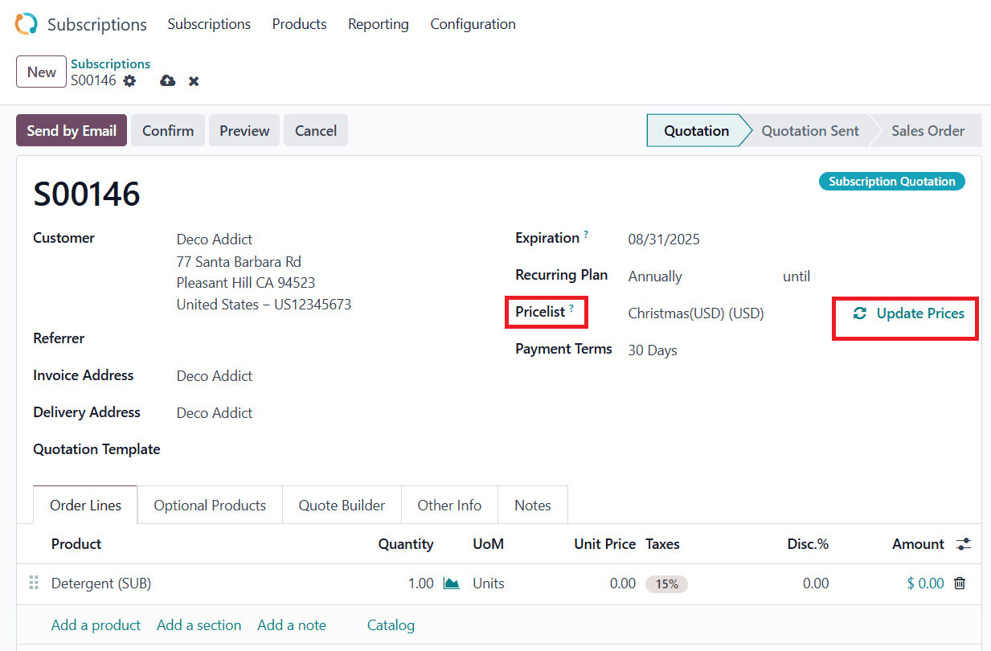The height and width of the screenshot is (651, 991).
Task: Click the Amount column header
Action: click(918, 544)
